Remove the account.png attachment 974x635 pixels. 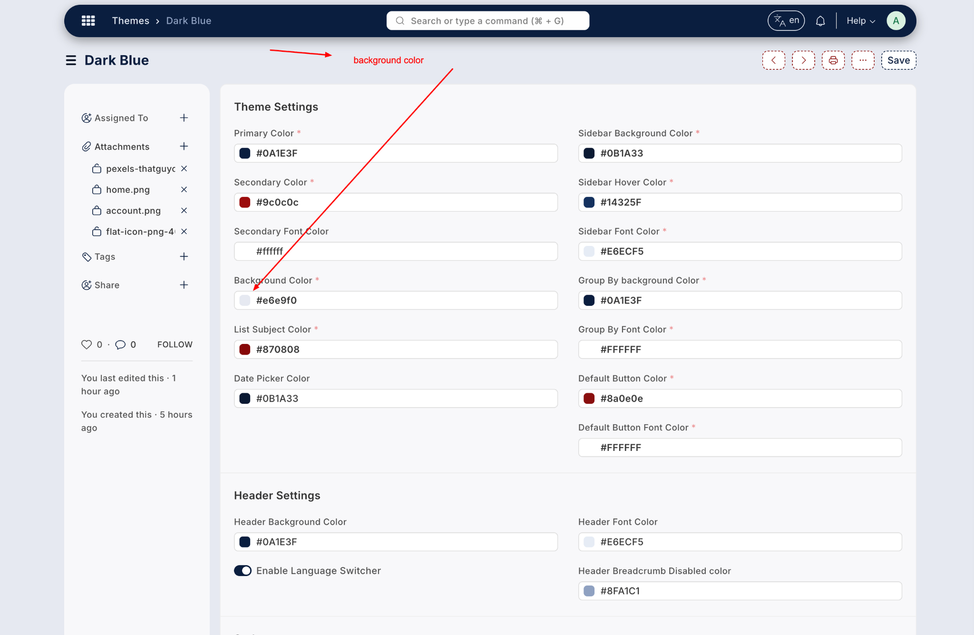click(184, 210)
